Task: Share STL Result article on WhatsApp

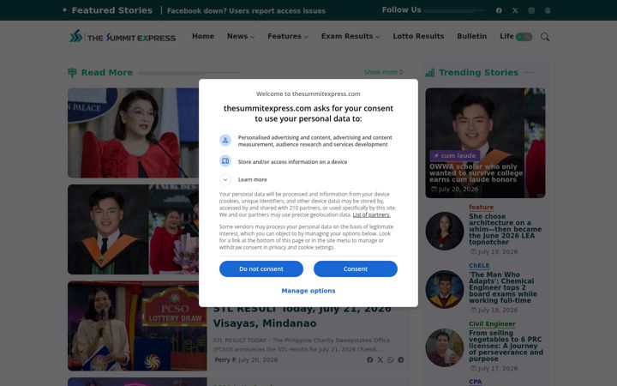Action: (x=391, y=359)
